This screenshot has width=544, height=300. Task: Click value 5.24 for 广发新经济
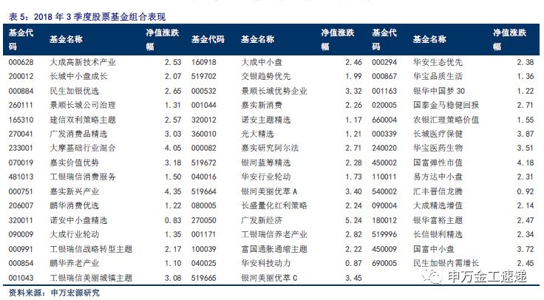click(x=353, y=220)
